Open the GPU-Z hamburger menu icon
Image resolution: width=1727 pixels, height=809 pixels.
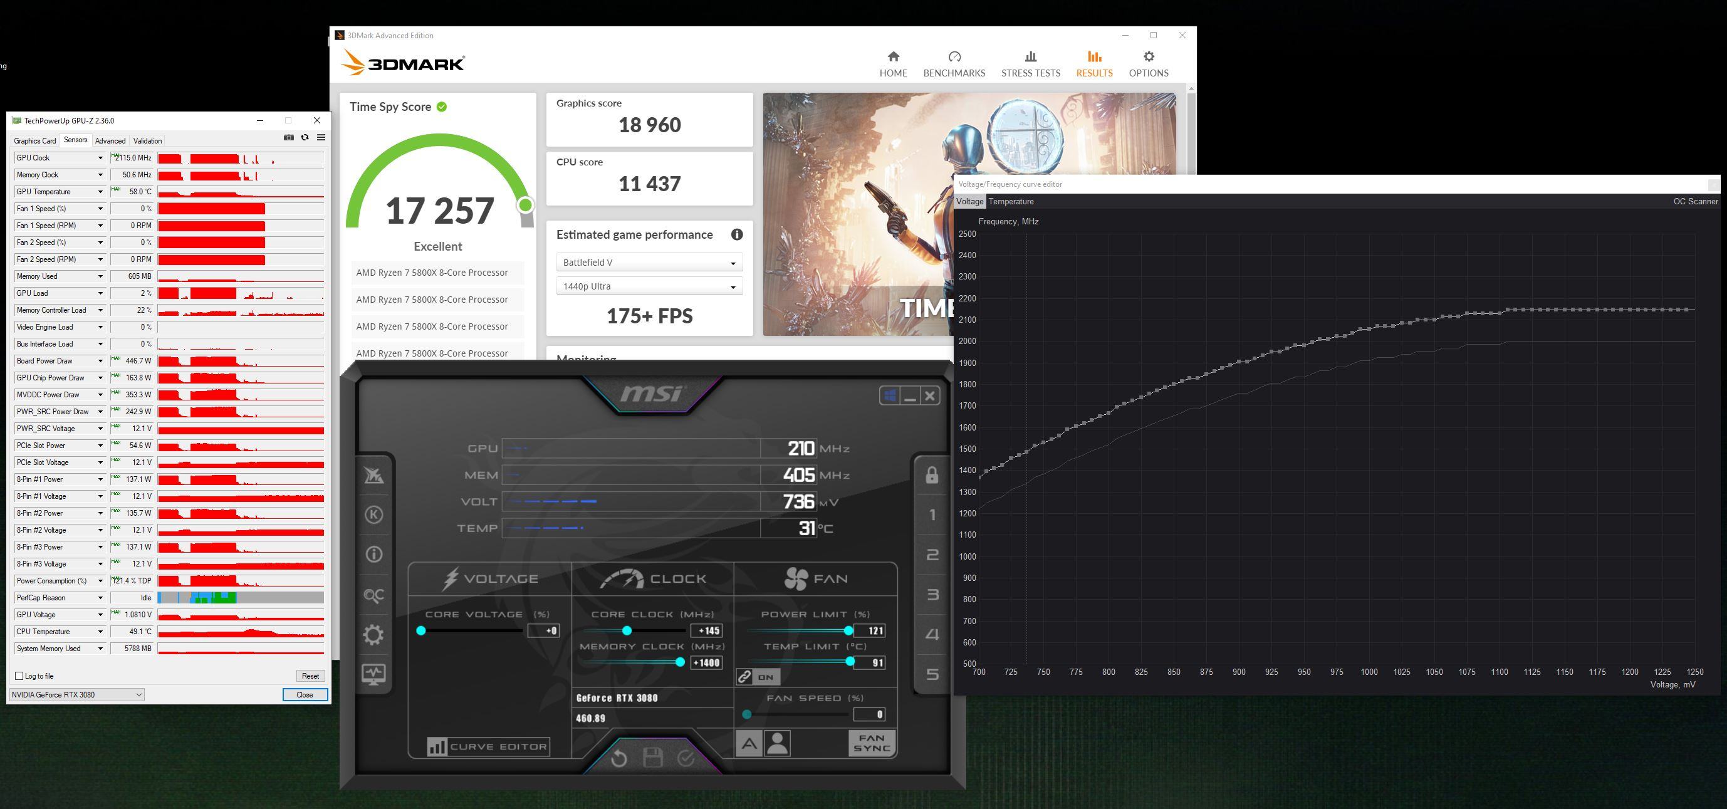(x=321, y=137)
